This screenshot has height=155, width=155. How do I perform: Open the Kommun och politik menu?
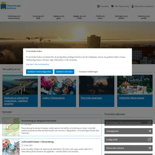coord(144,17)
